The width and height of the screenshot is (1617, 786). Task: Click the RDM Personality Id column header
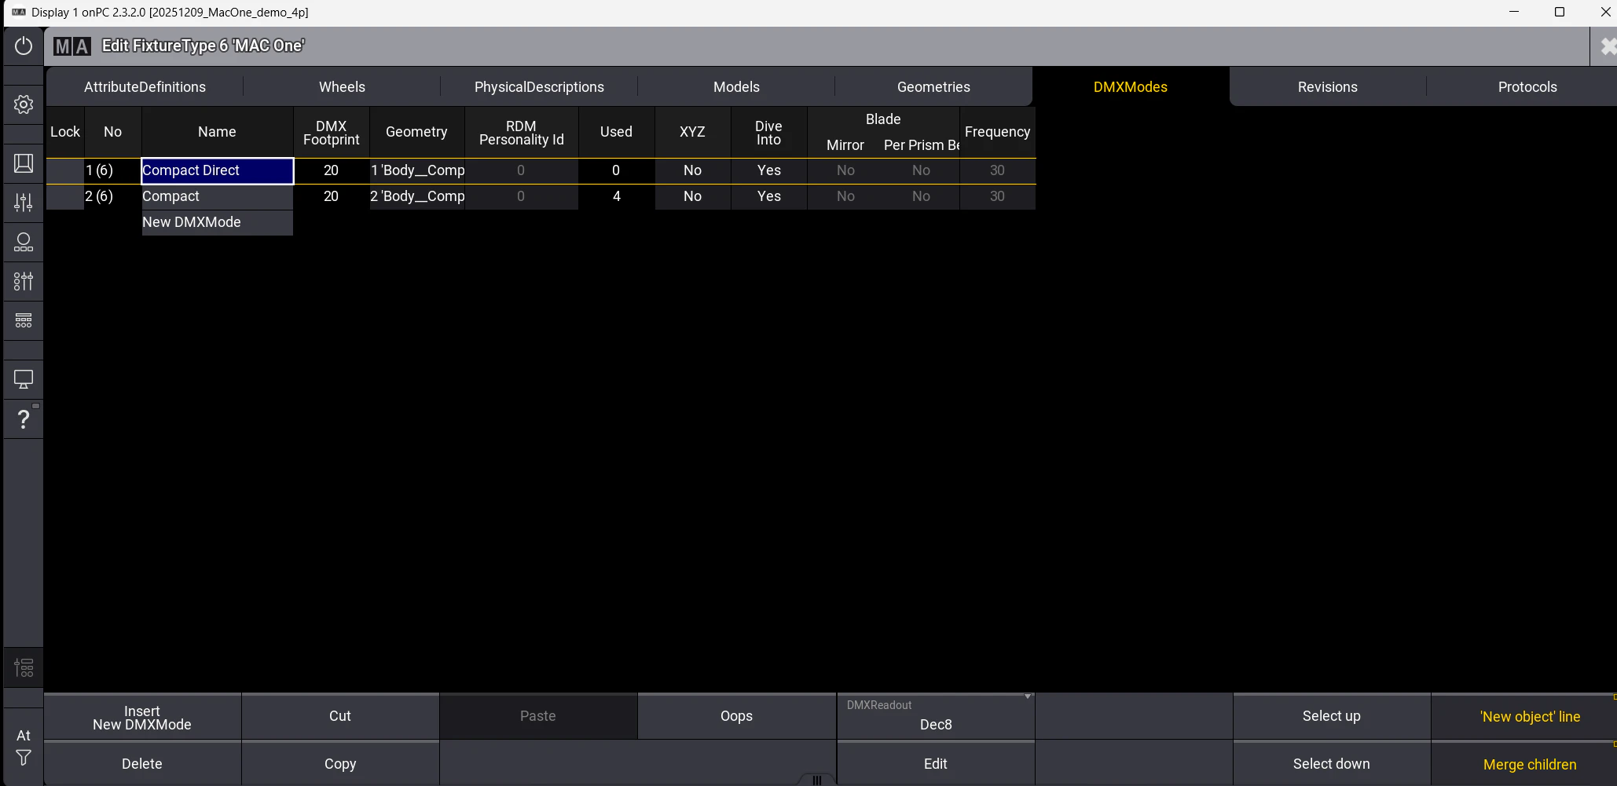pos(521,132)
